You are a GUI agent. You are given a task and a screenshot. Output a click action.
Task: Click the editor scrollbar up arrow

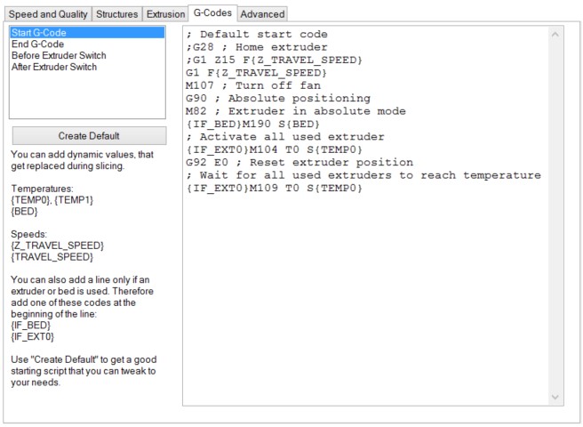(556, 33)
